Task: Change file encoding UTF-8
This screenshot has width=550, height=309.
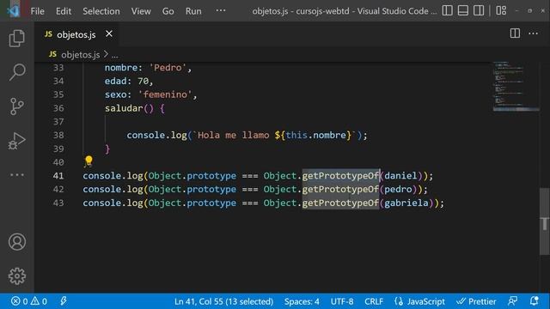Action: (342, 301)
